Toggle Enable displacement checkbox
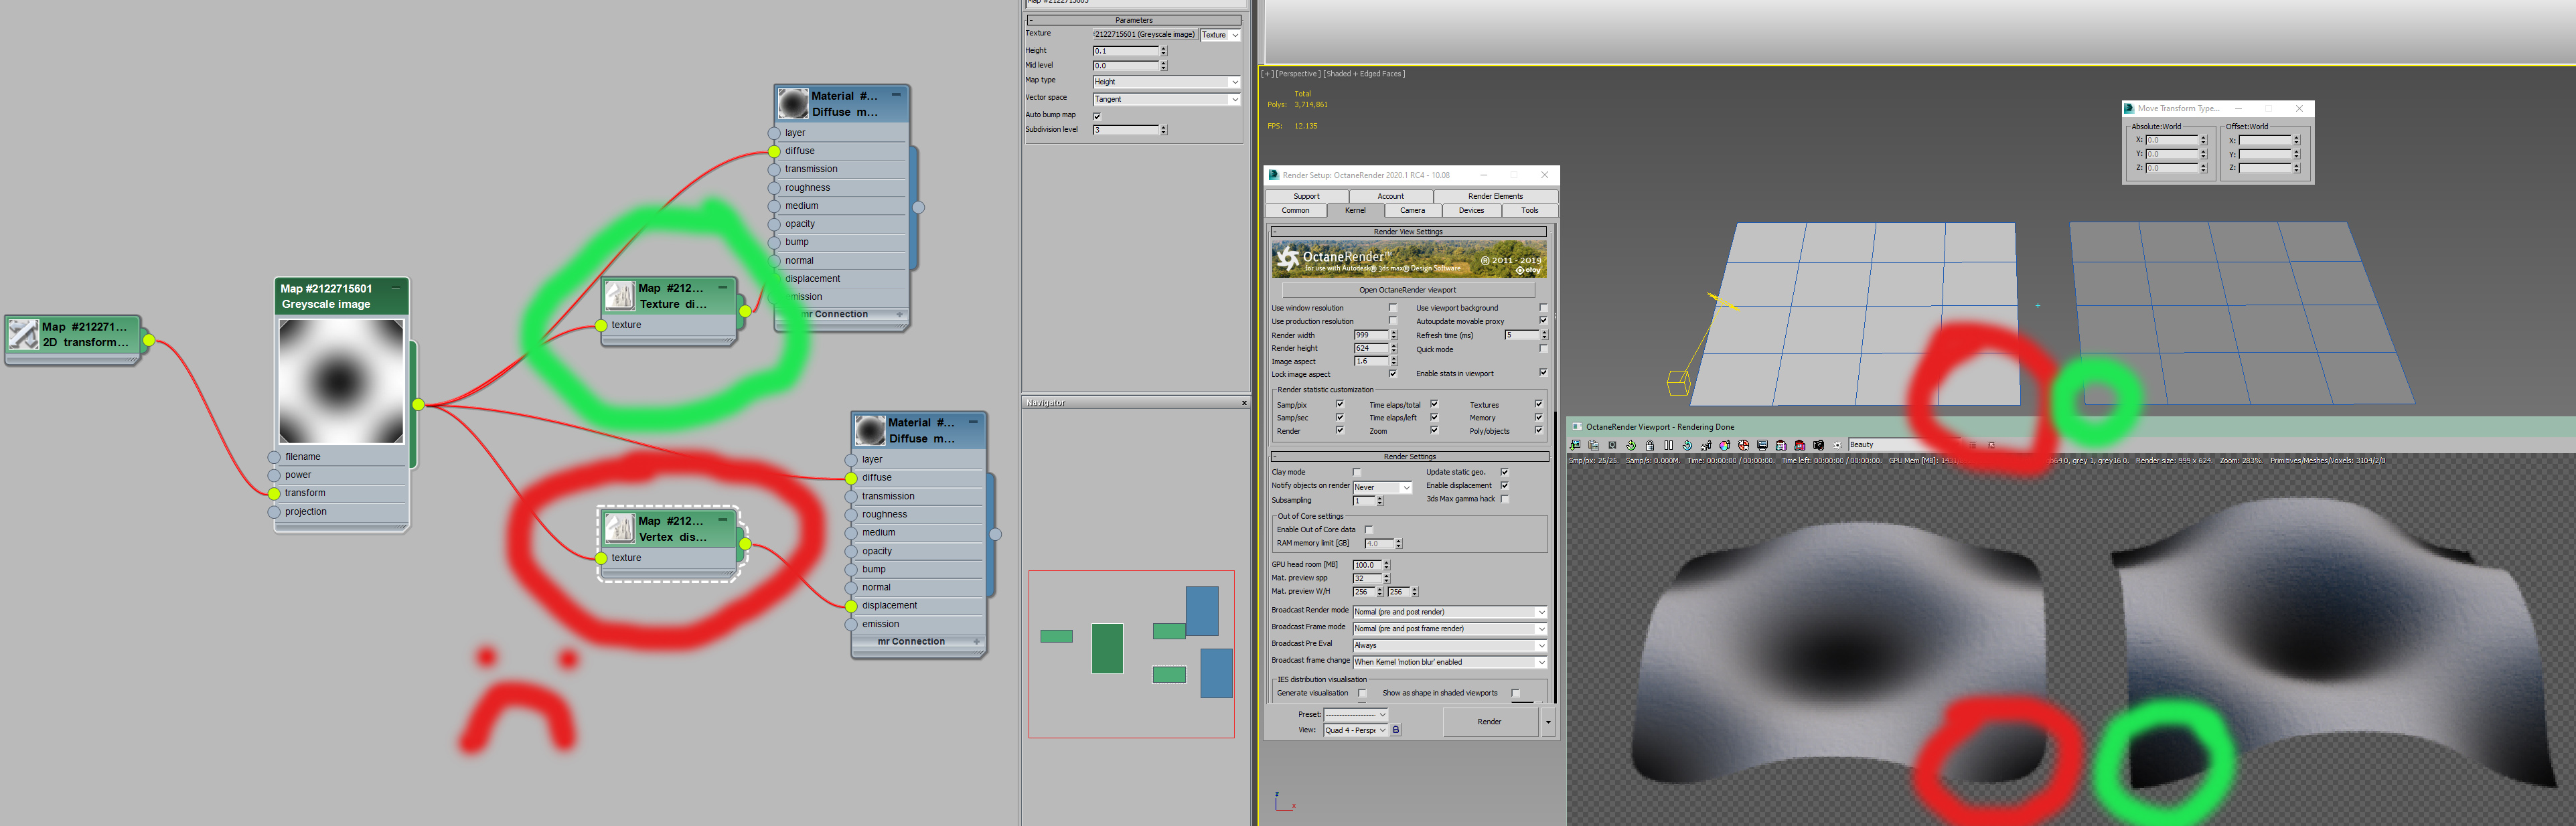Viewport: 2576px width, 826px height. pos(1504,485)
